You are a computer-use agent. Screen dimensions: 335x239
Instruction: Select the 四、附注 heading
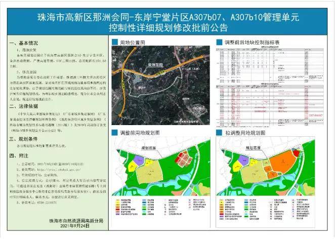click(19, 155)
